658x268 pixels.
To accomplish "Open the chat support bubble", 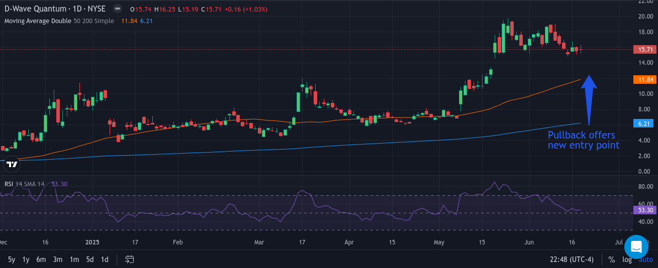I will tap(636, 247).
